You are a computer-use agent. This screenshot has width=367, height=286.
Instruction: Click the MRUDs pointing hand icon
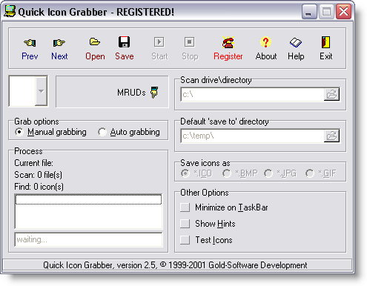[x=154, y=93]
